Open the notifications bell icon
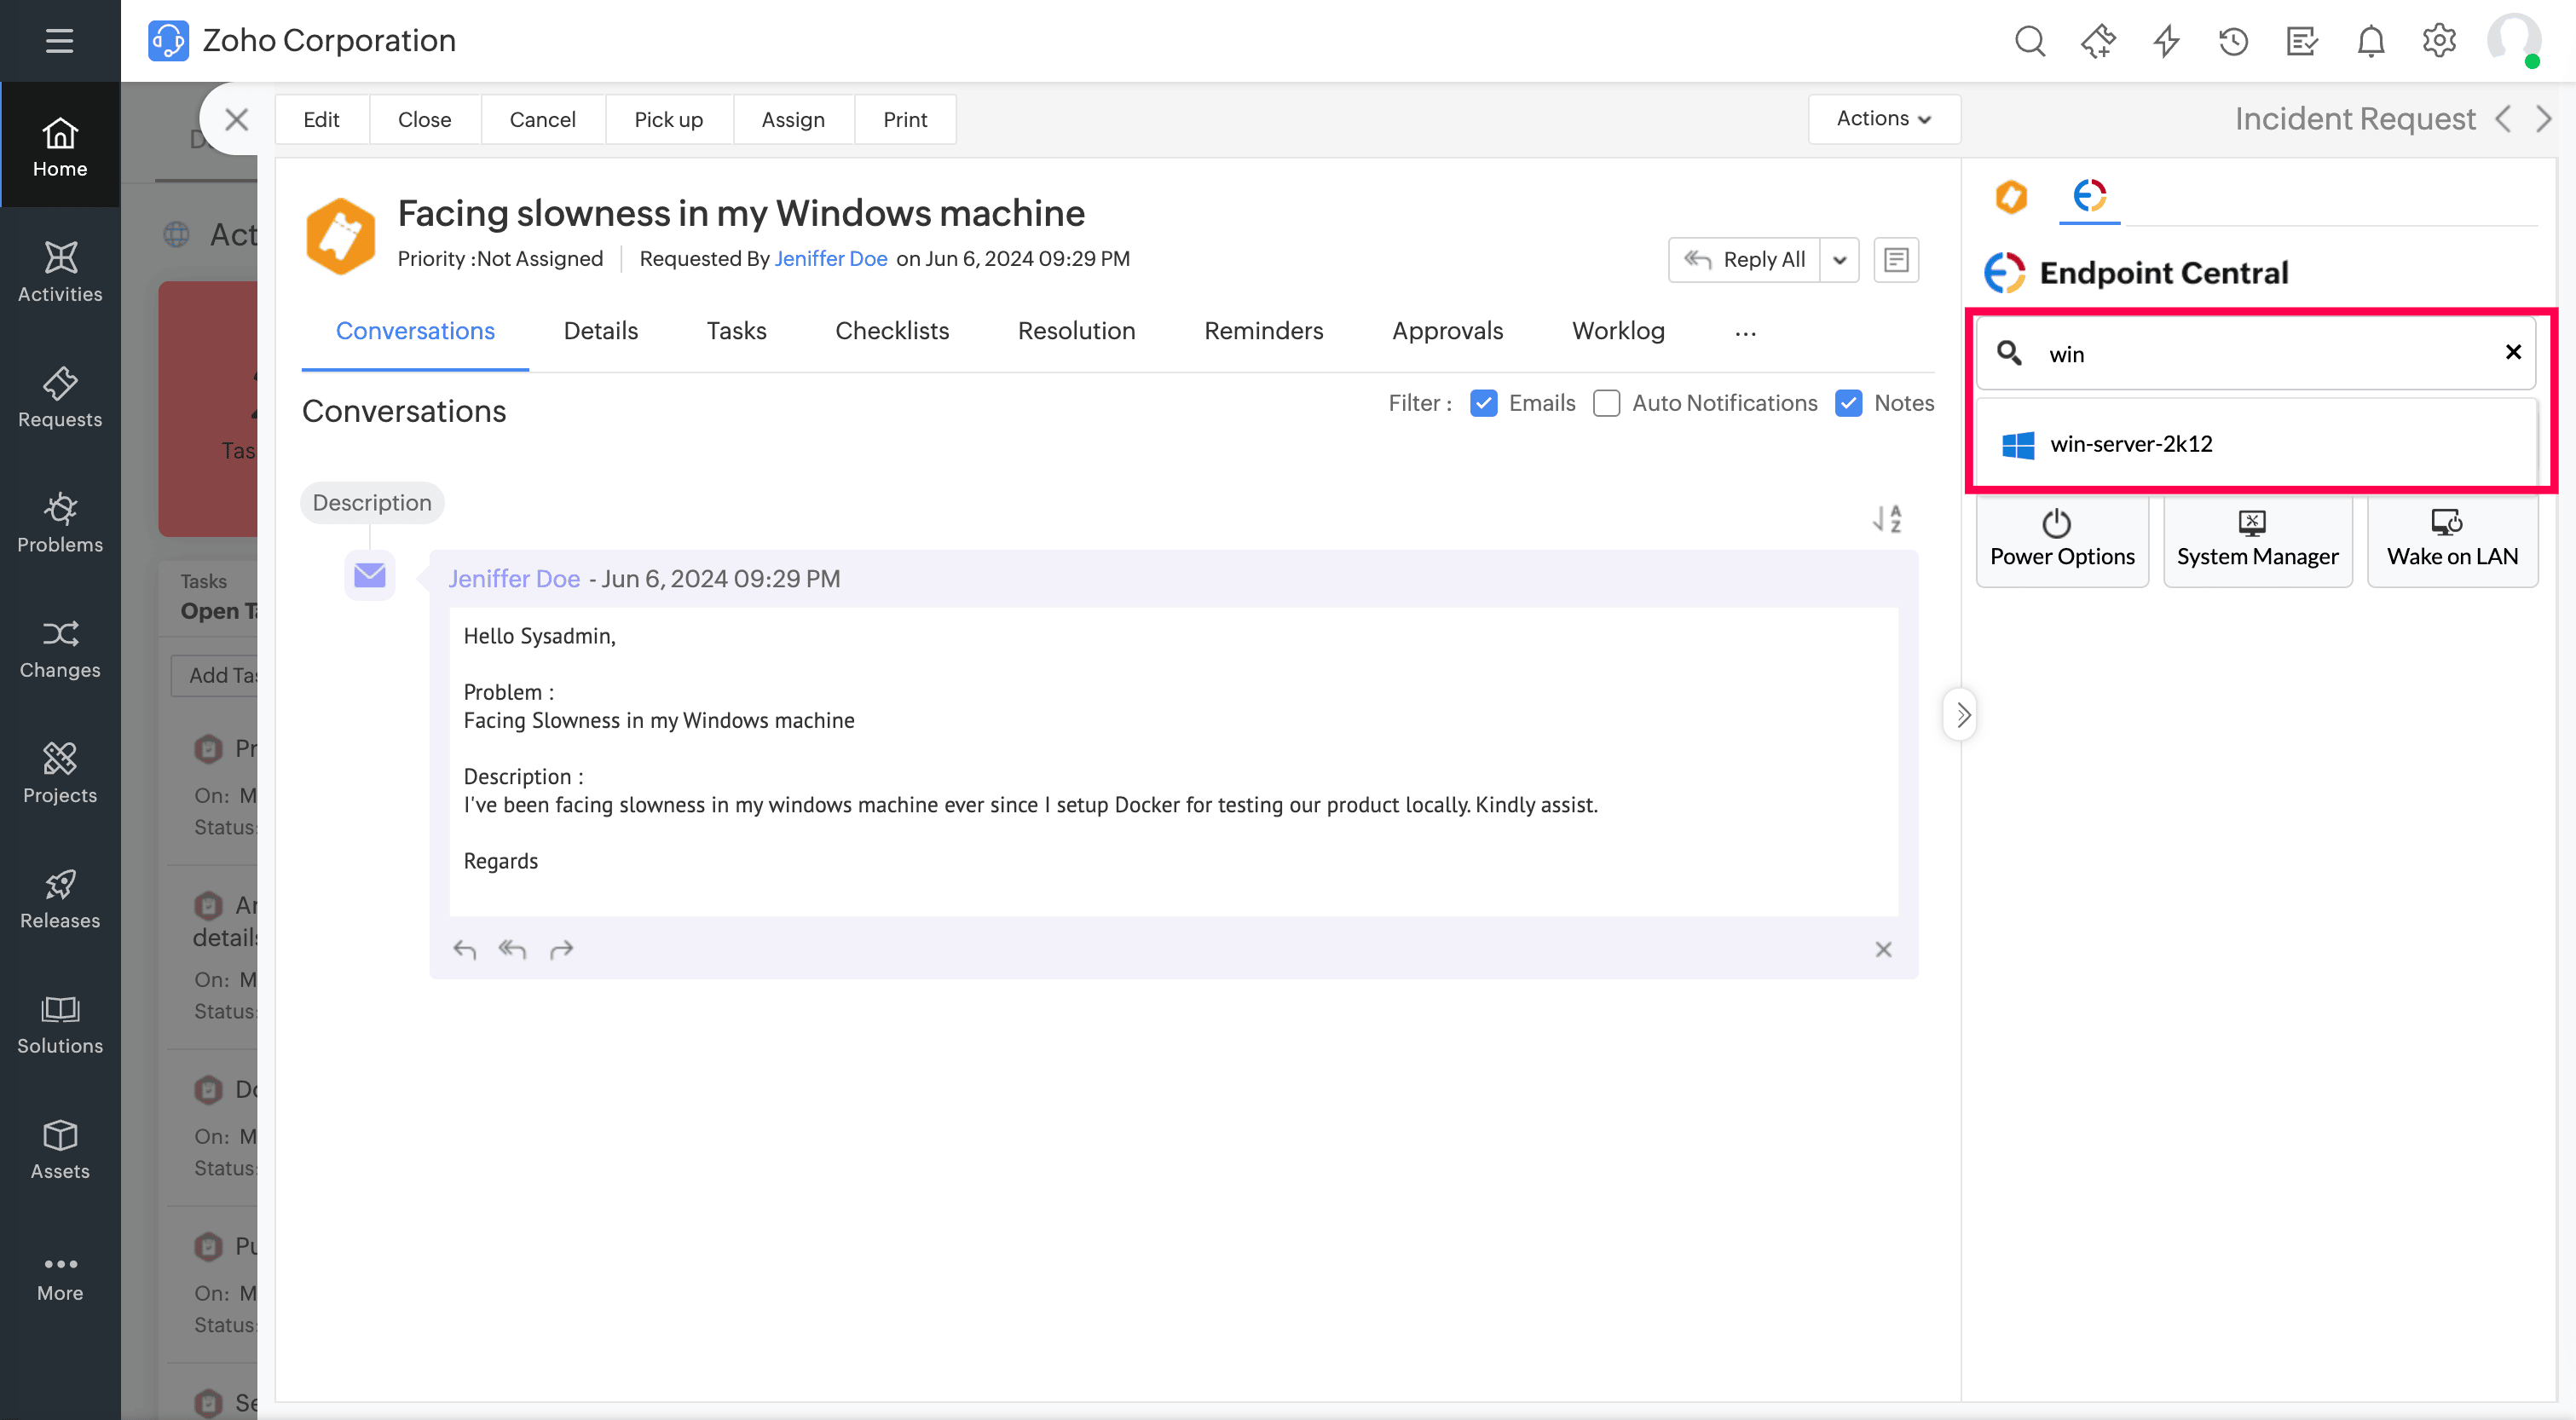This screenshot has height=1420, width=2576. [x=2370, y=41]
